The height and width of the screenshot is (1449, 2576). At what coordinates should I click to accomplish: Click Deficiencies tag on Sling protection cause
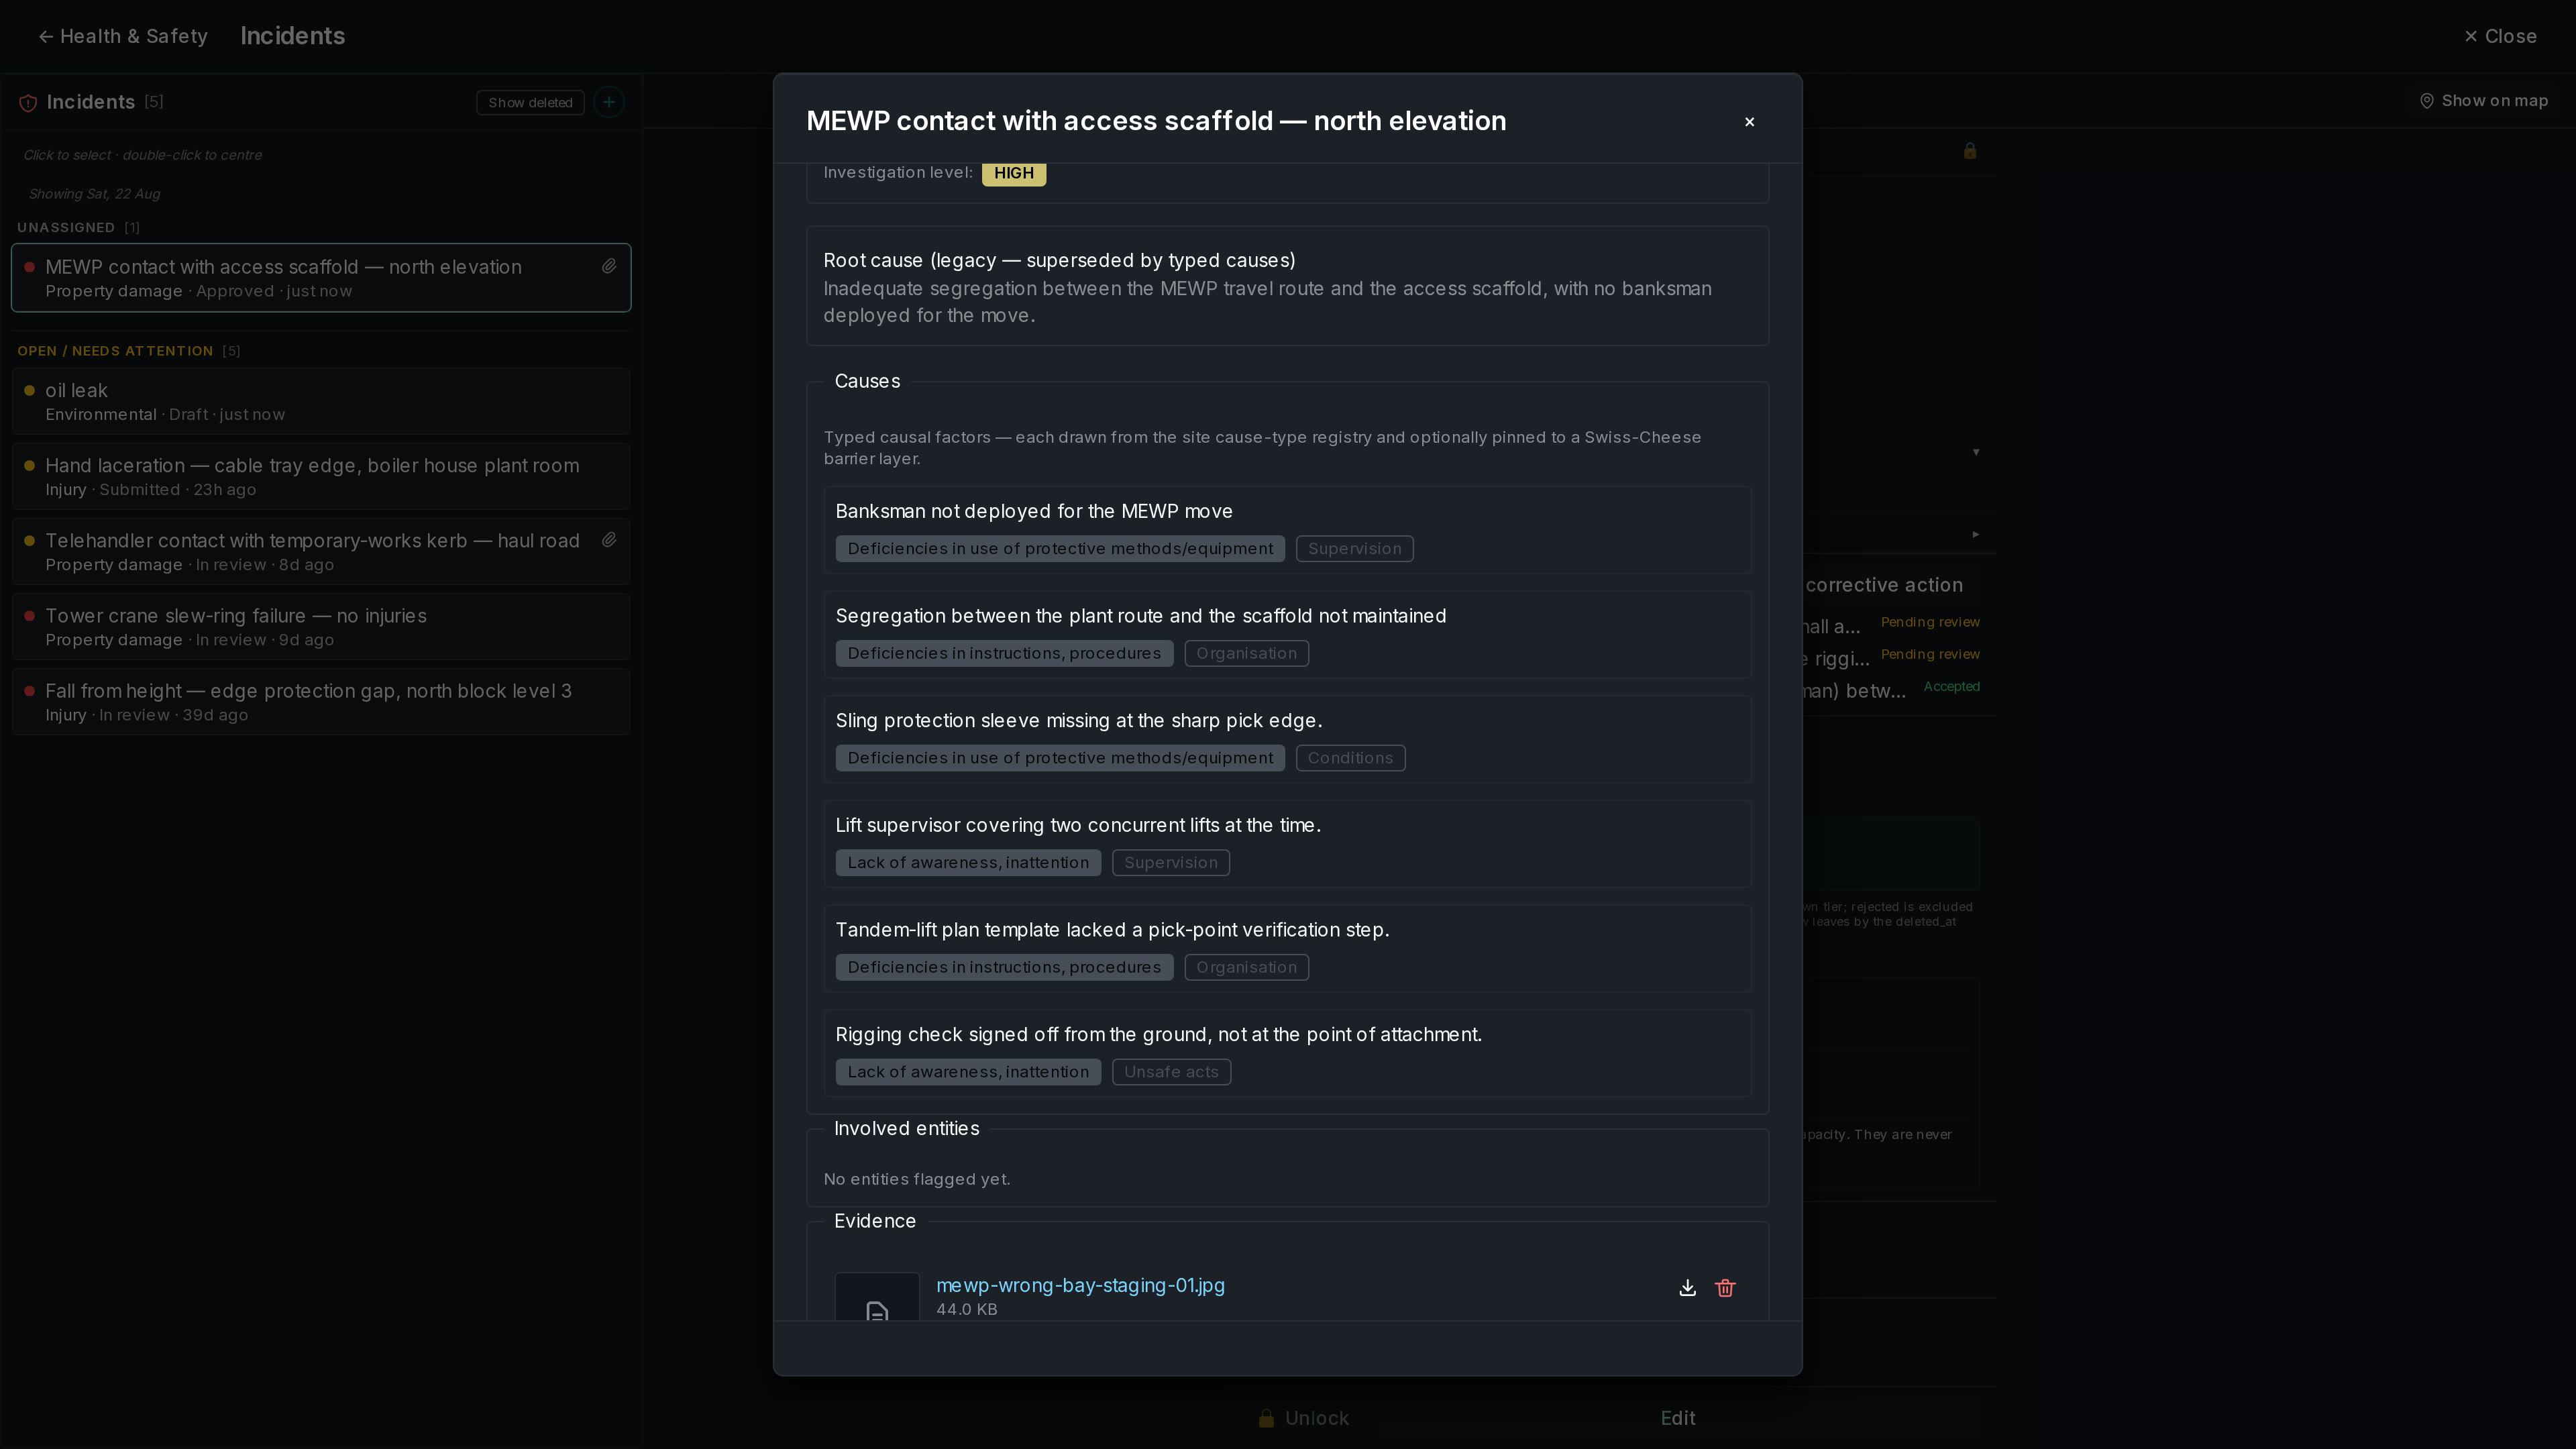click(x=1060, y=758)
